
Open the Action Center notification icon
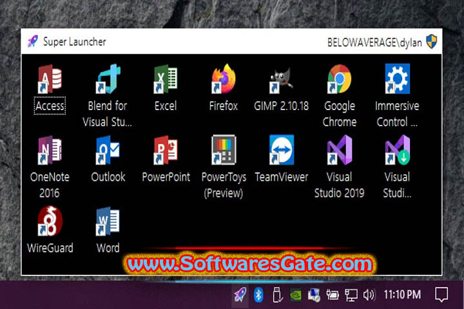tap(441, 295)
